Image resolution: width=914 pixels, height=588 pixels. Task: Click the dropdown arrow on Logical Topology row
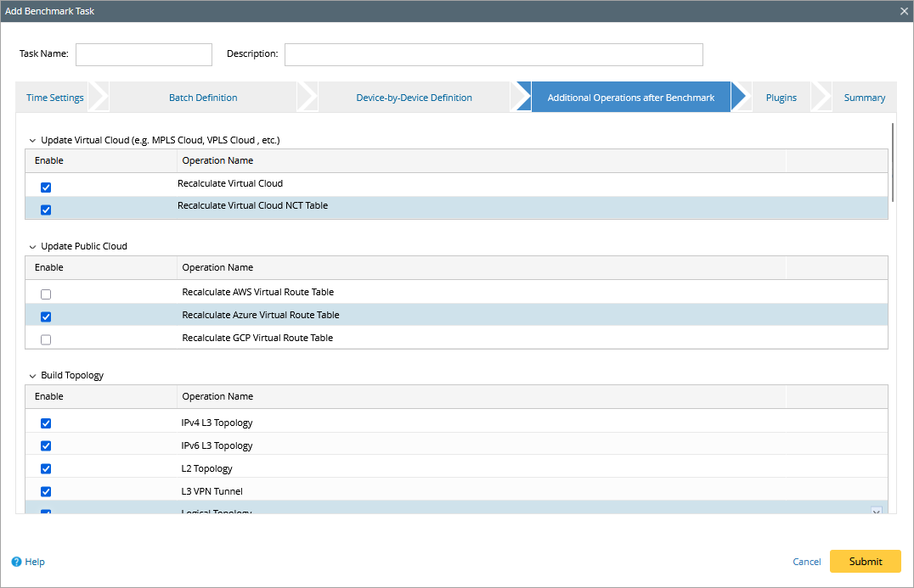(876, 511)
